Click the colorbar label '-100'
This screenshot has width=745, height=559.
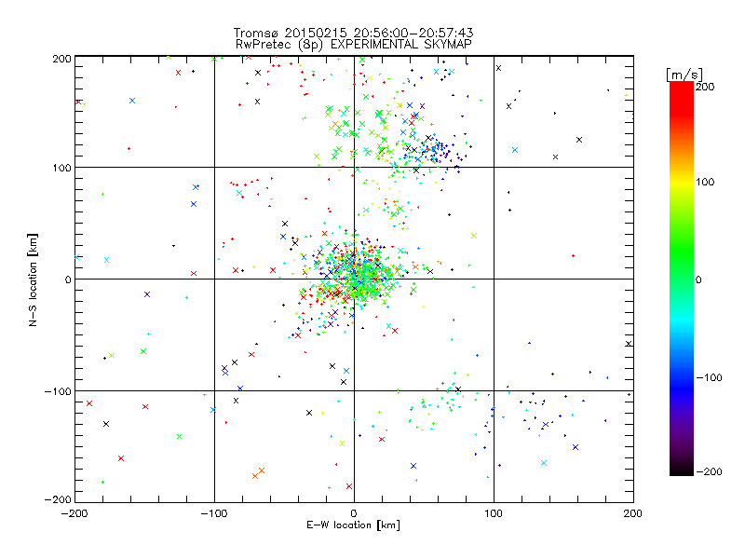(709, 377)
